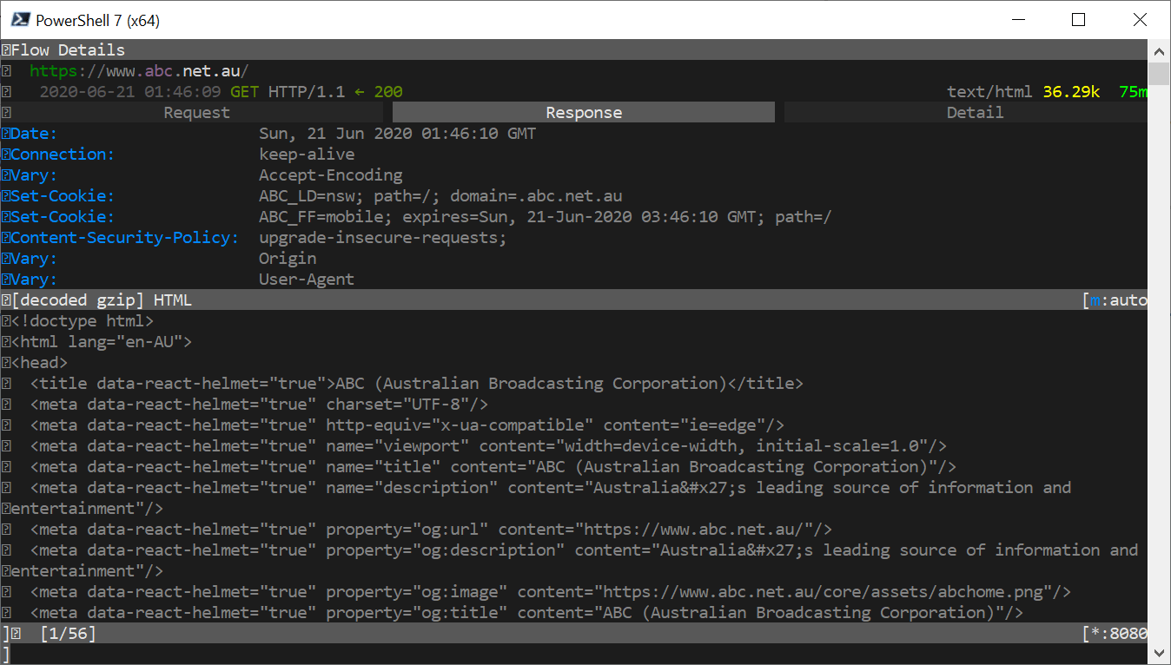Click the HTTP/1.1 protocol text
This screenshot has width=1171, height=665.
pyautogui.click(x=307, y=92)
